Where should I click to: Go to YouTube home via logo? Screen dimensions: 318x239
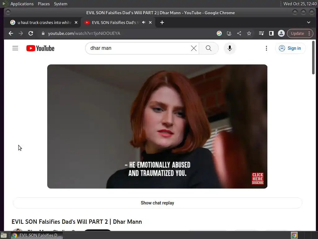tap(40, 48)
